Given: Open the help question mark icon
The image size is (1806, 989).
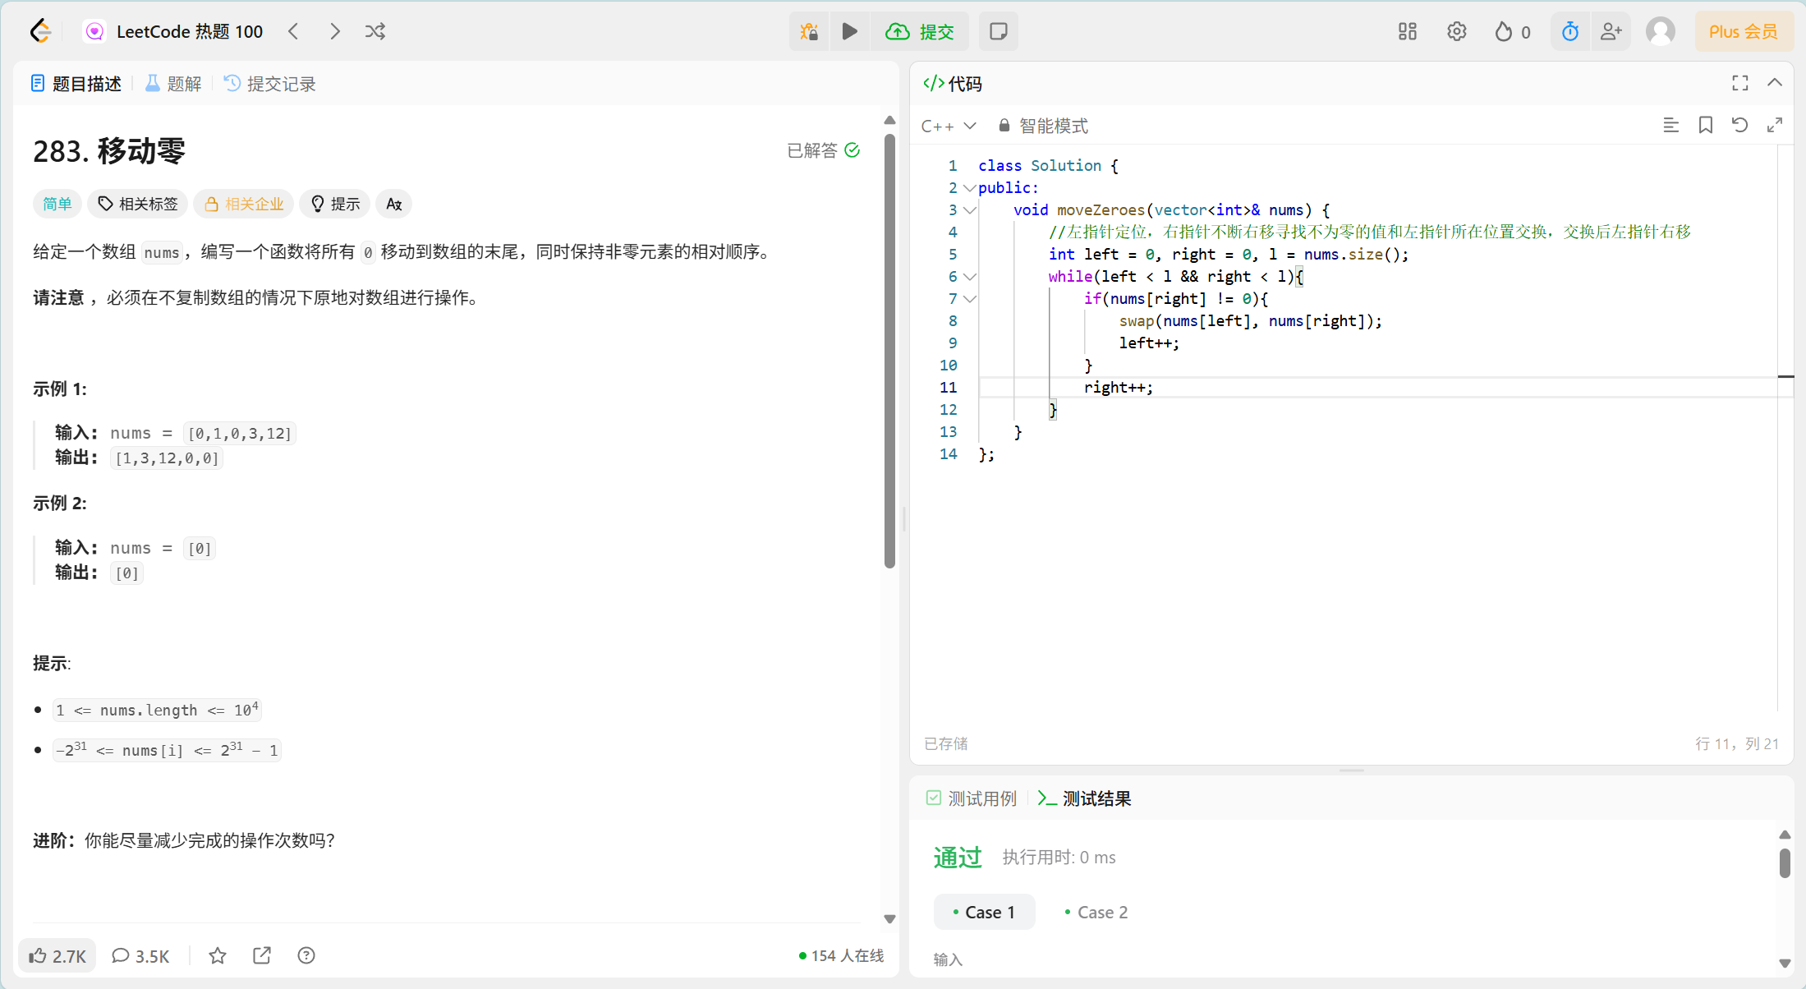Looking at the screenshot, I should (306, 955).
